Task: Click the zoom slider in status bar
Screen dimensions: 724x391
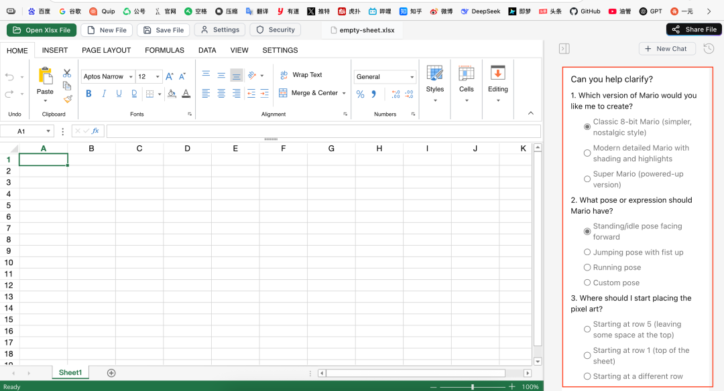Action: [x=473, y=386]
